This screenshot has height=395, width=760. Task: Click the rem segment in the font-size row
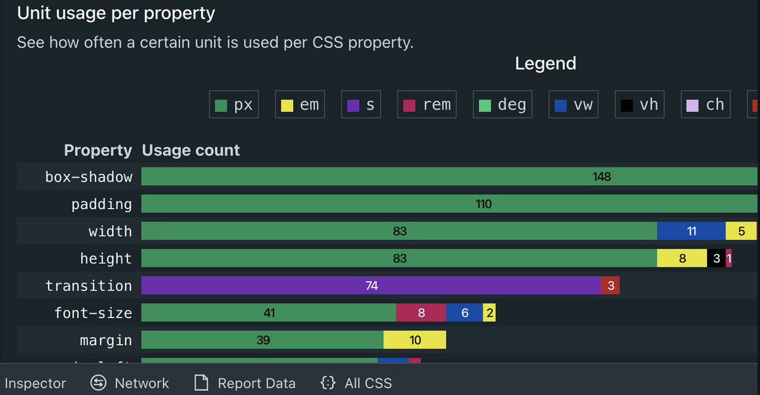[x=421, y=313]
